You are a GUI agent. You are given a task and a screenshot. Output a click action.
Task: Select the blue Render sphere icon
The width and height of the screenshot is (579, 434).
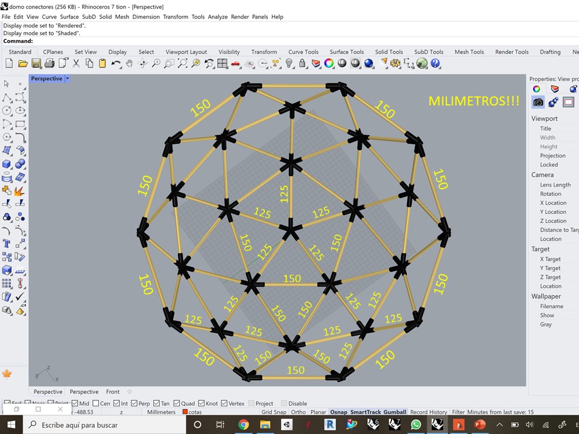(369, 63)
